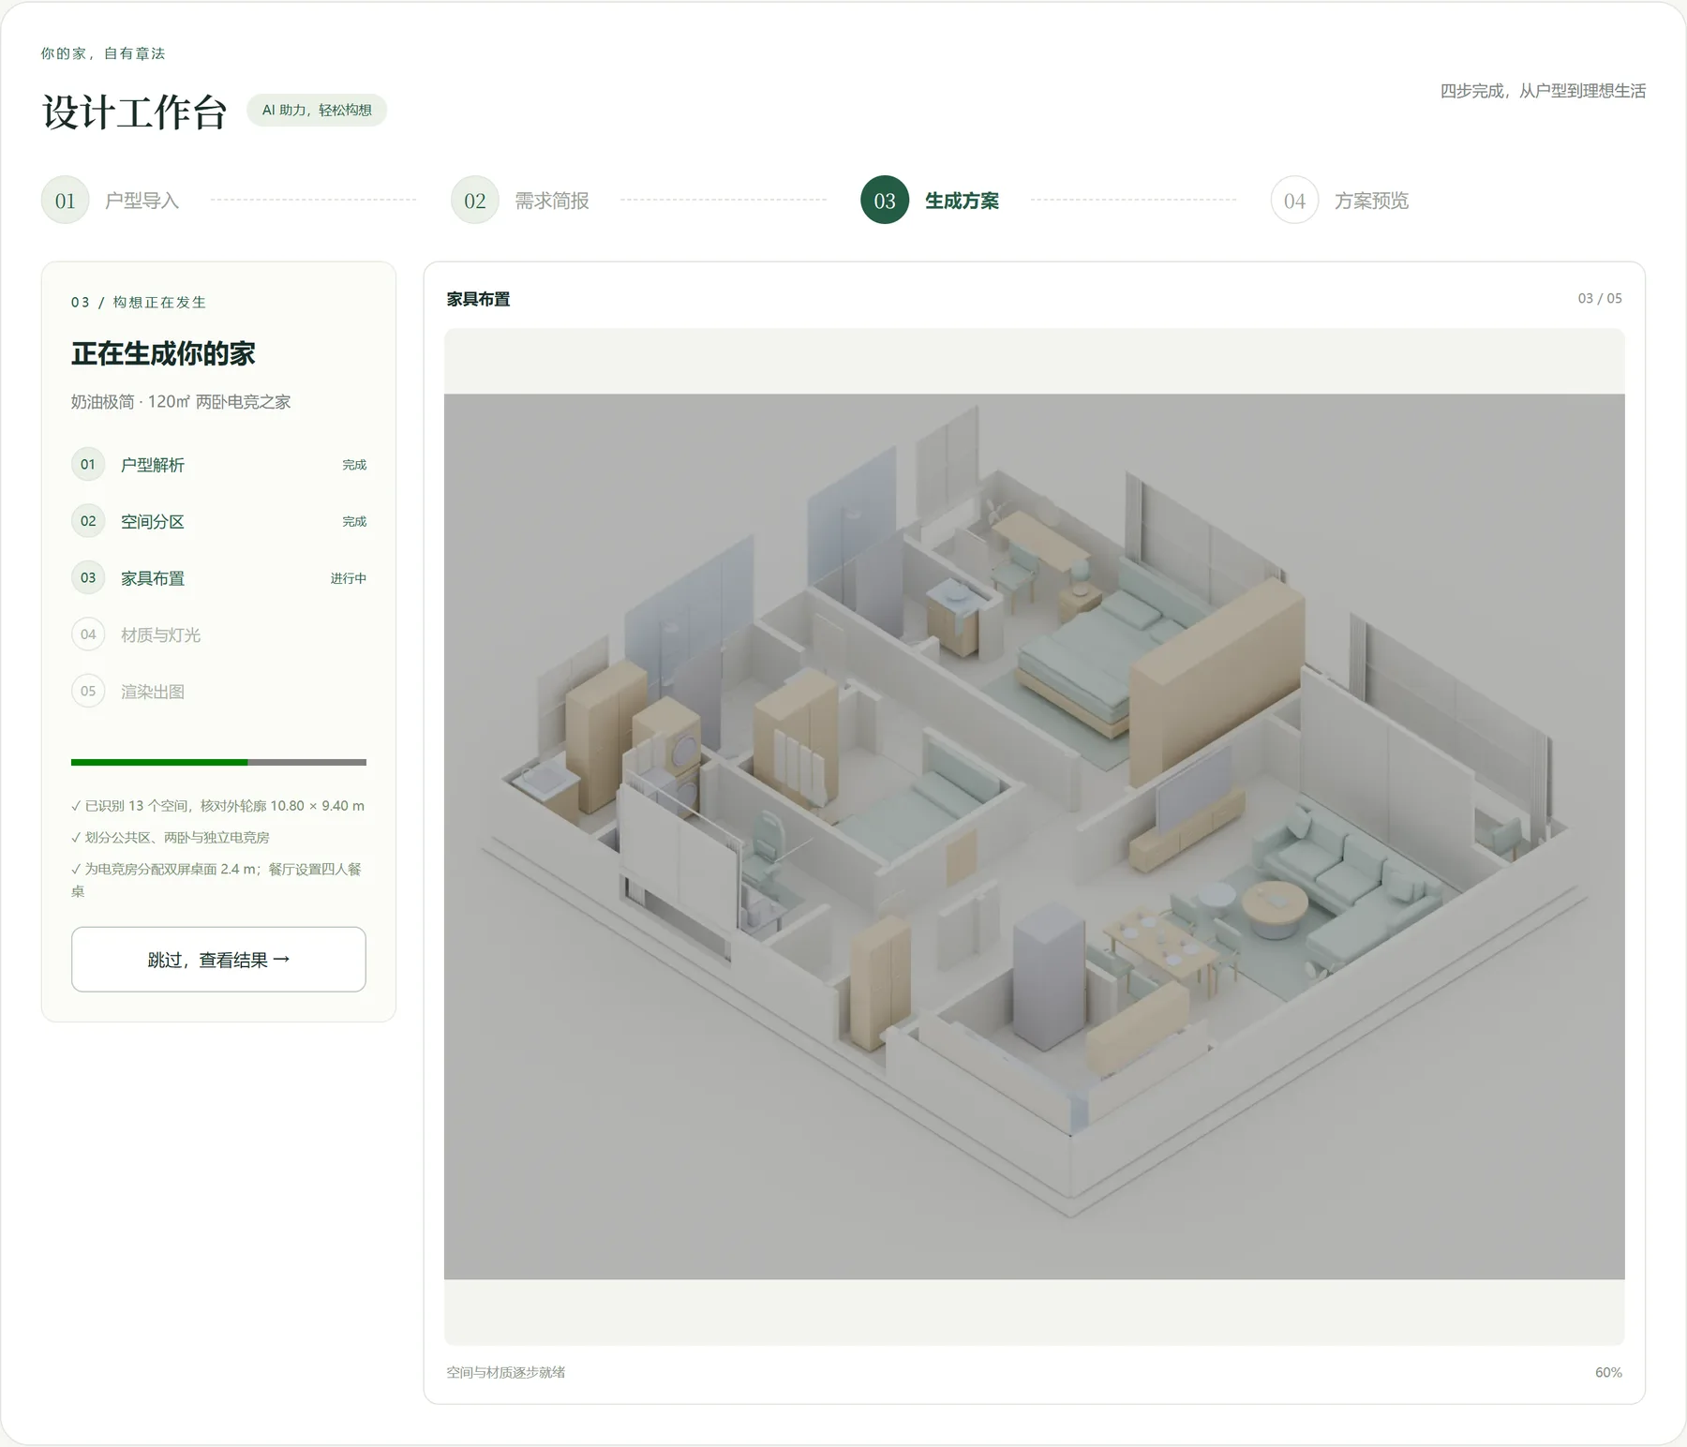
Task: Click the 02 circle beside 空间分区
Action: tap(88, 521)
